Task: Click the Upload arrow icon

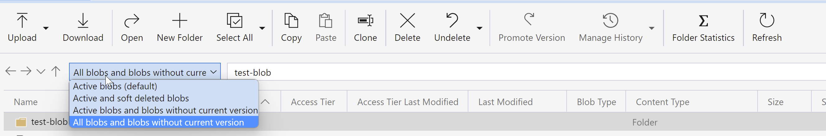Action: (x=22, y=20)
